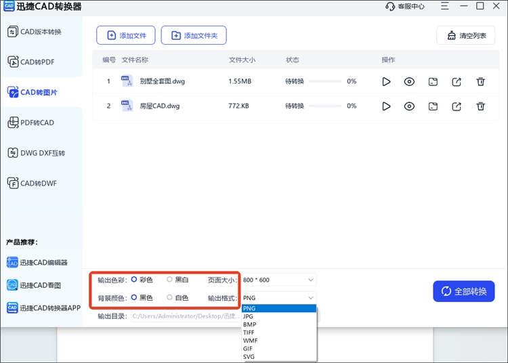Expand the 页面大小 800 * 600 dropdown
Screen dimensions: 508x363
278,280
